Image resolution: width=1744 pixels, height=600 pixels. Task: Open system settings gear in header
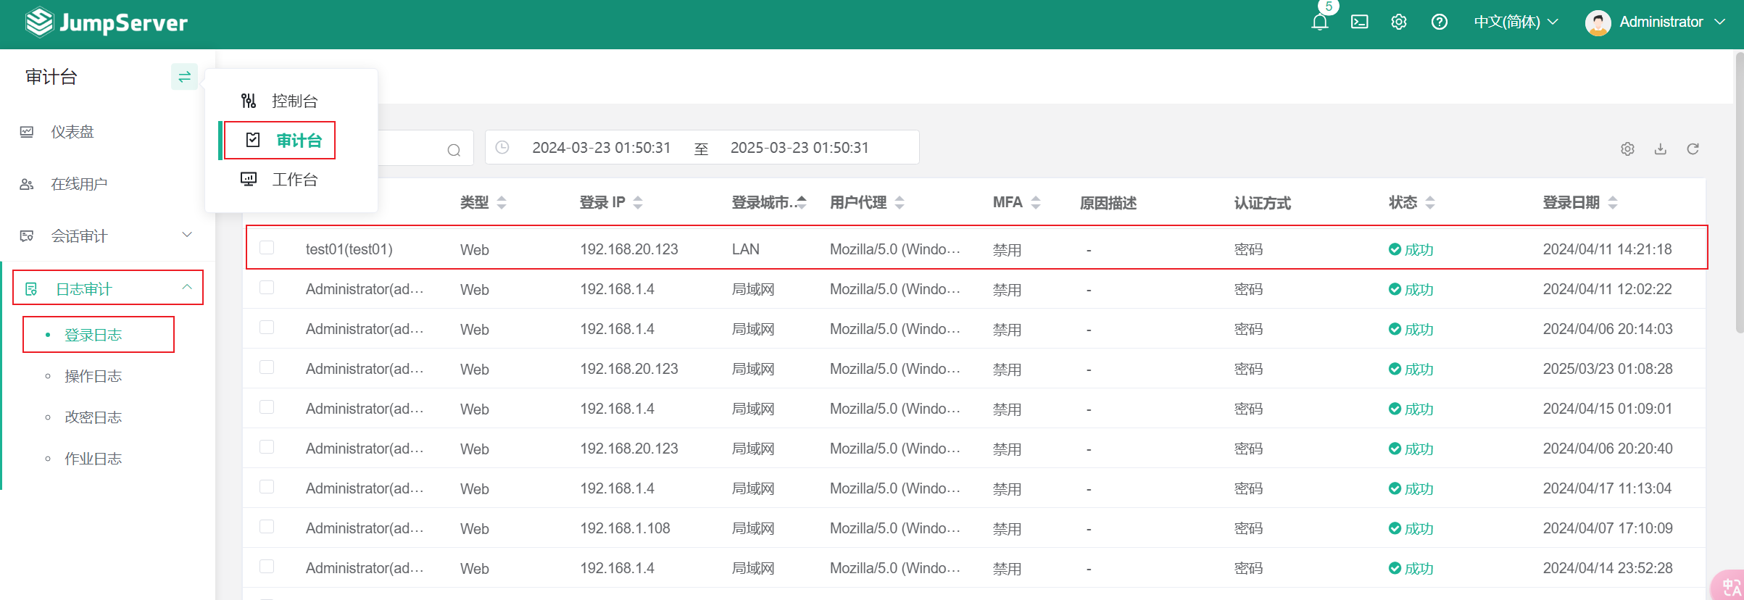1398,22
